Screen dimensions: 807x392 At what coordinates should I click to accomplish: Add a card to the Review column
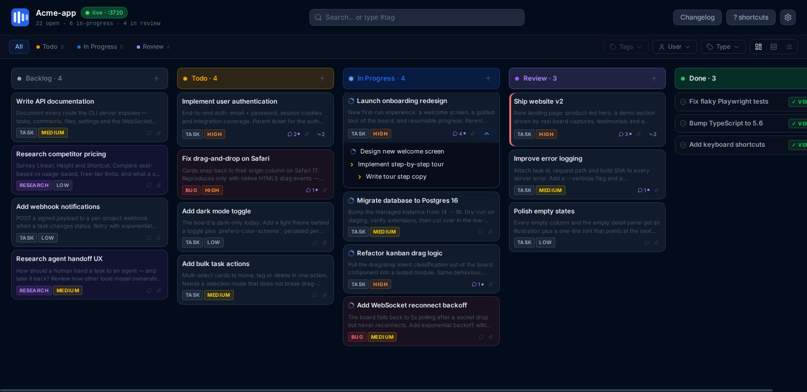point(654,78)
